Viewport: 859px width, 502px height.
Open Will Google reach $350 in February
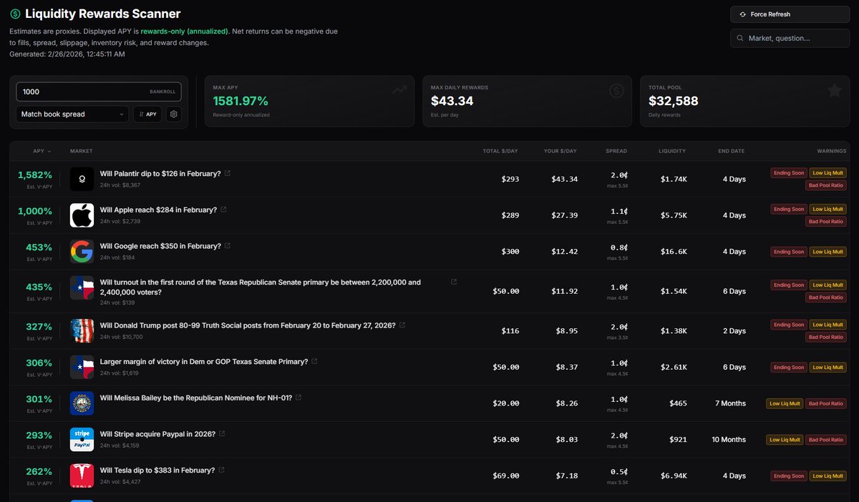(160, 246)
